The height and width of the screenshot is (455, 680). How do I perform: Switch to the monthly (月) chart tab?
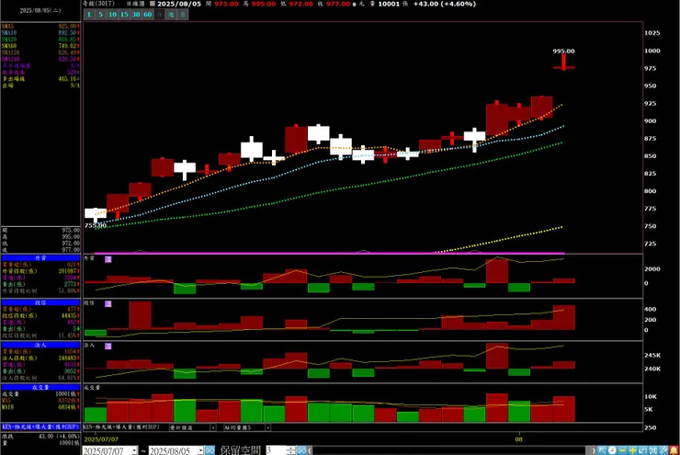point(183,15)
